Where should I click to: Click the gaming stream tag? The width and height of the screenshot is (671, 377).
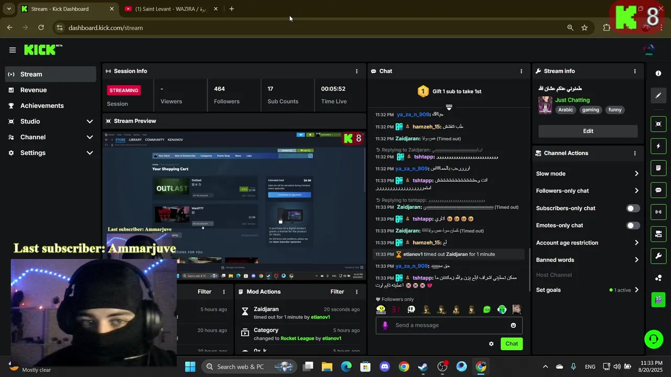click(x=590, y=110)
